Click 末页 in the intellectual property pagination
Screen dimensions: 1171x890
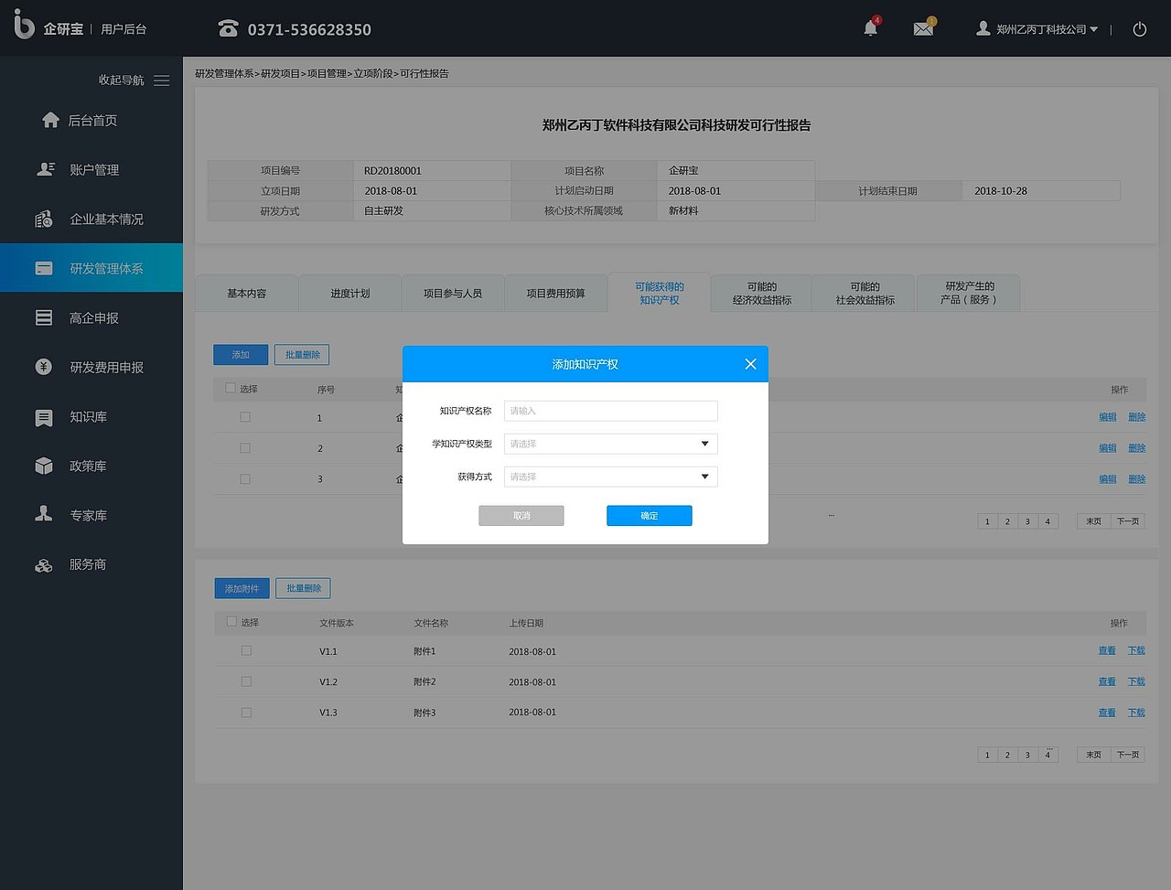(1093, 521)
